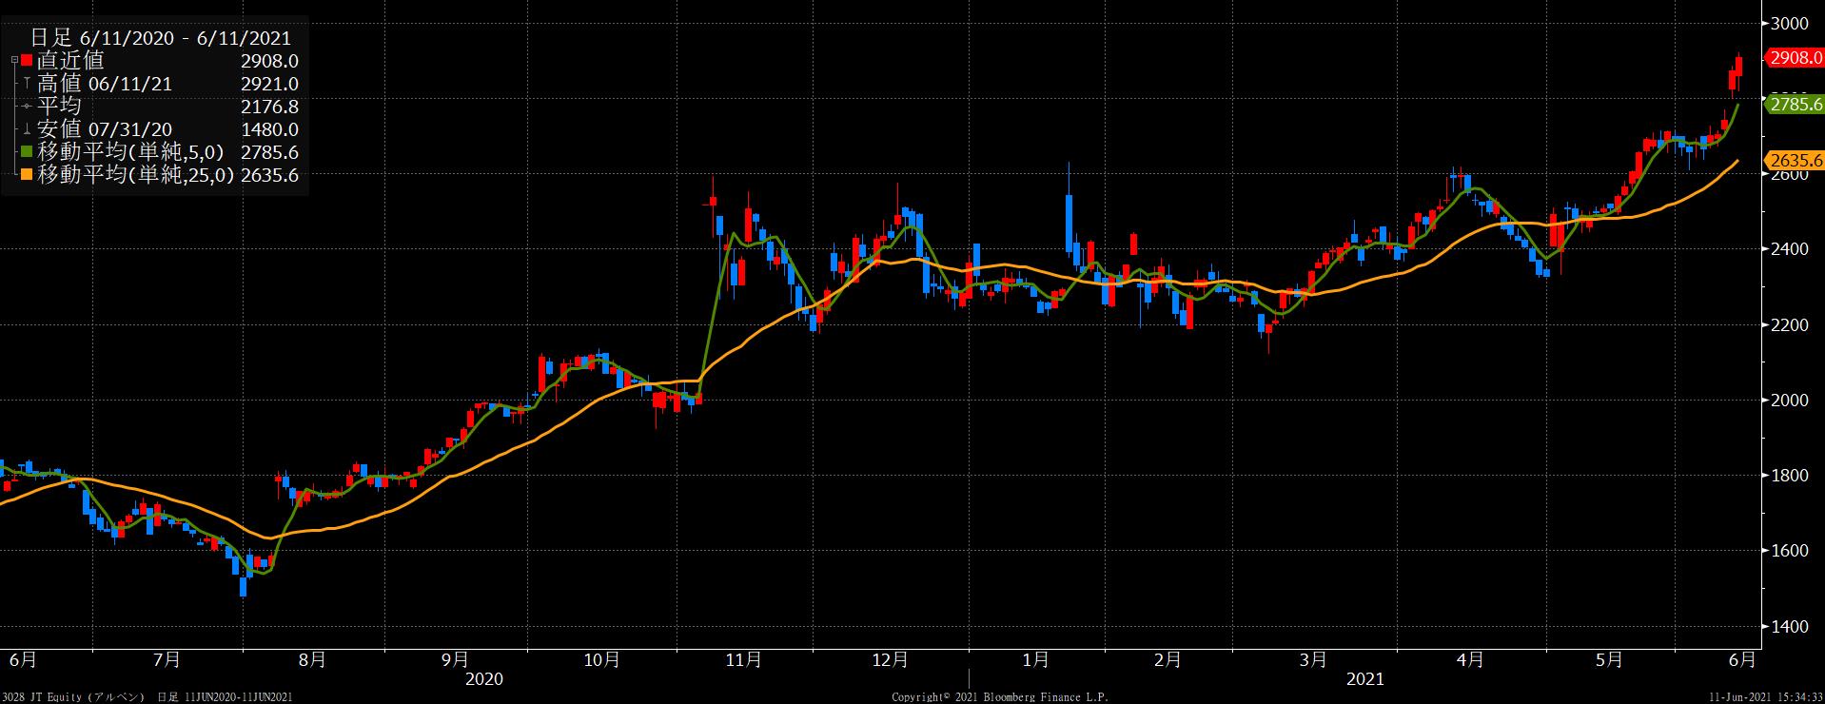Screen dimensions: 1825x704
Task: Click the 移動平均(単純,25,0) legend label
Action: [x=135, y=175]
